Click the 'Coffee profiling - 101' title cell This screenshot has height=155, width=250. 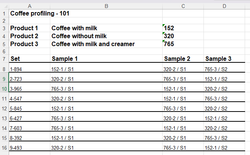click(40, 14)
